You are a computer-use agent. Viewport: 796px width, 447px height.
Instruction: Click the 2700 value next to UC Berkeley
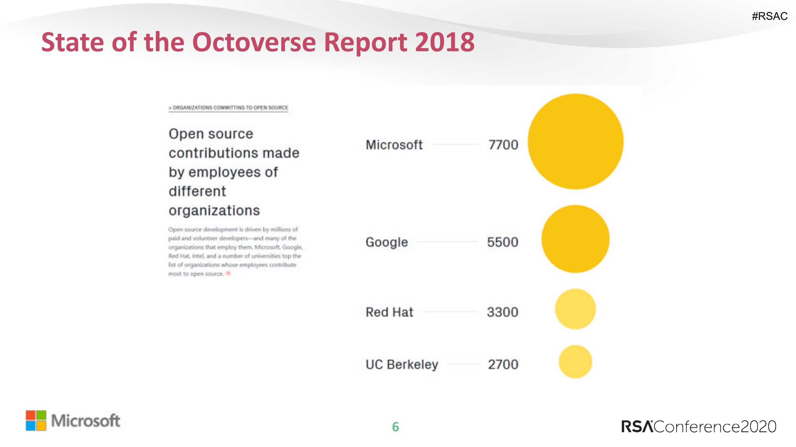tap(503, 364)
